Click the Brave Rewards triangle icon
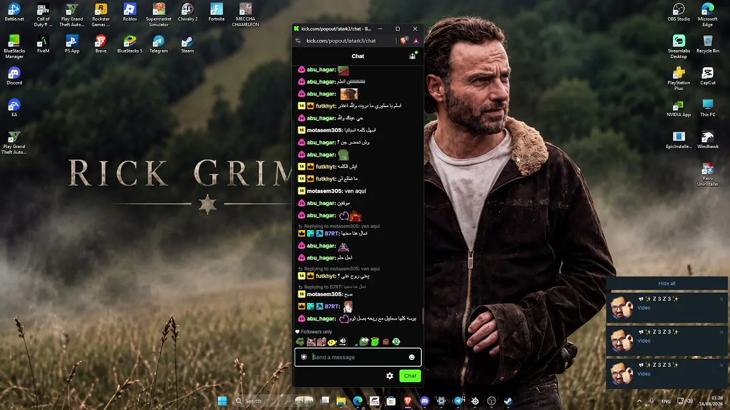Image resolution: width=730 pixels, height=410 pixels. click(416, 41)
